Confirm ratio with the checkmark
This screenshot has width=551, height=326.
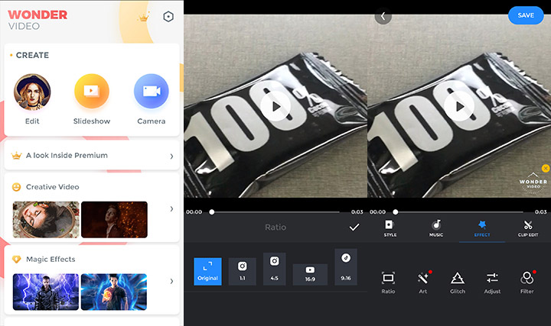point(354,228)
